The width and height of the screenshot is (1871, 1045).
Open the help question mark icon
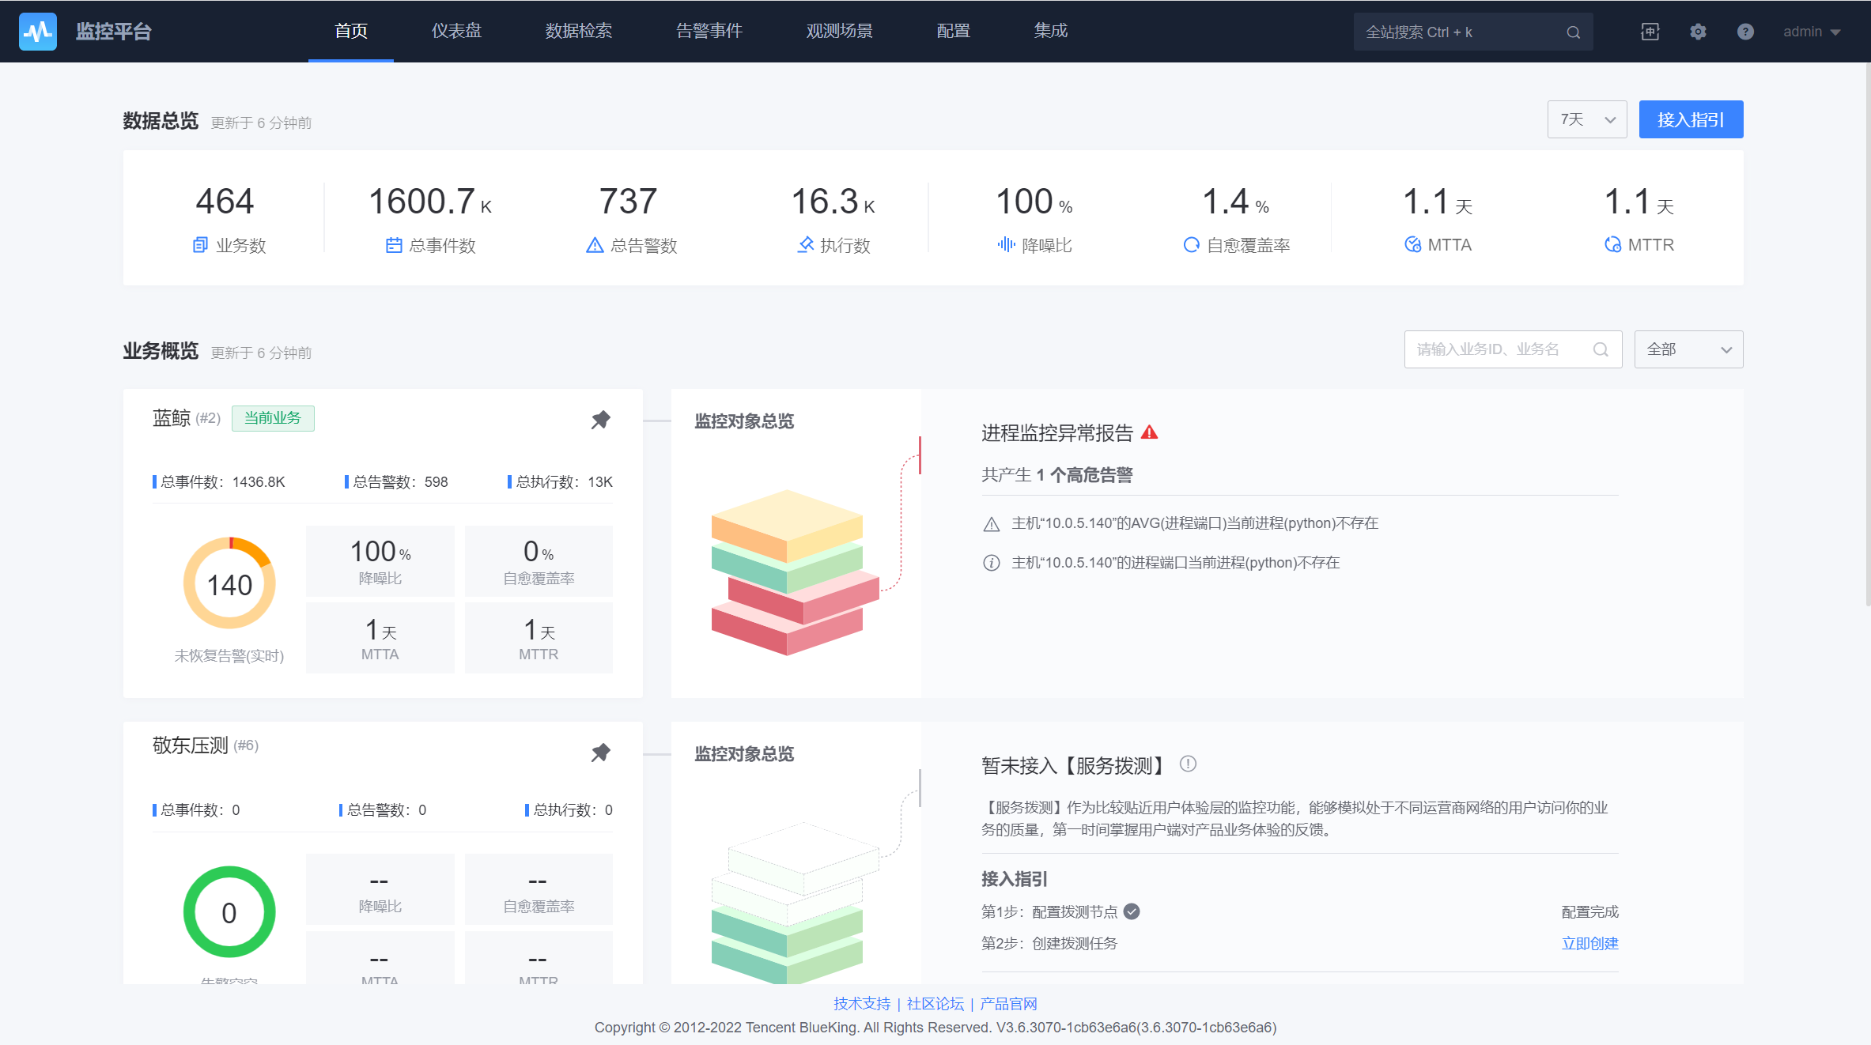coord(1745,32)
